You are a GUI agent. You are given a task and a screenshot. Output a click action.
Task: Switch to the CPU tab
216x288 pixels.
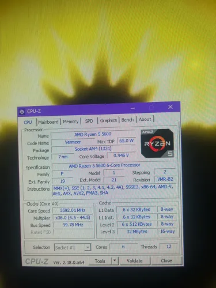[28, 122]
